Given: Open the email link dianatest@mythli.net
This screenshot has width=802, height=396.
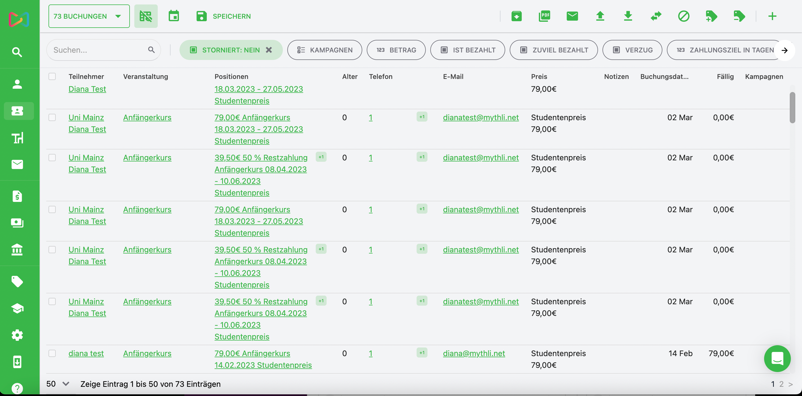Looking at the screenshot, I should (480, 117).
